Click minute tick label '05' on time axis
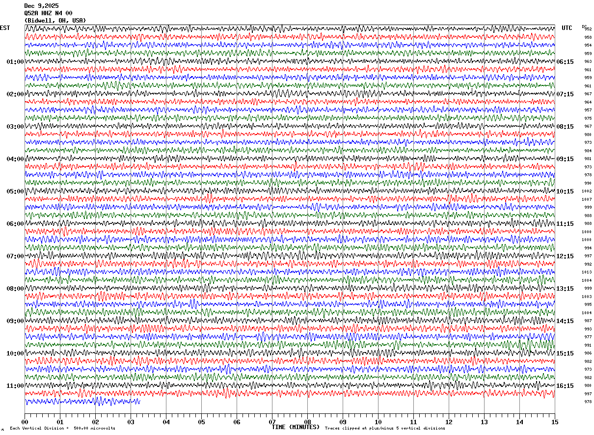The width and height of the screenshot is (594, 435). (201, 422)
